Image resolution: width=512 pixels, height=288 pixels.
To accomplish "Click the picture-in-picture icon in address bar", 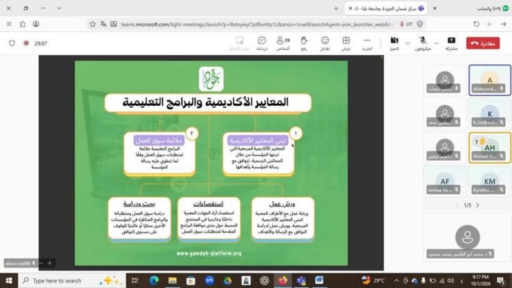I will (113, 24).
